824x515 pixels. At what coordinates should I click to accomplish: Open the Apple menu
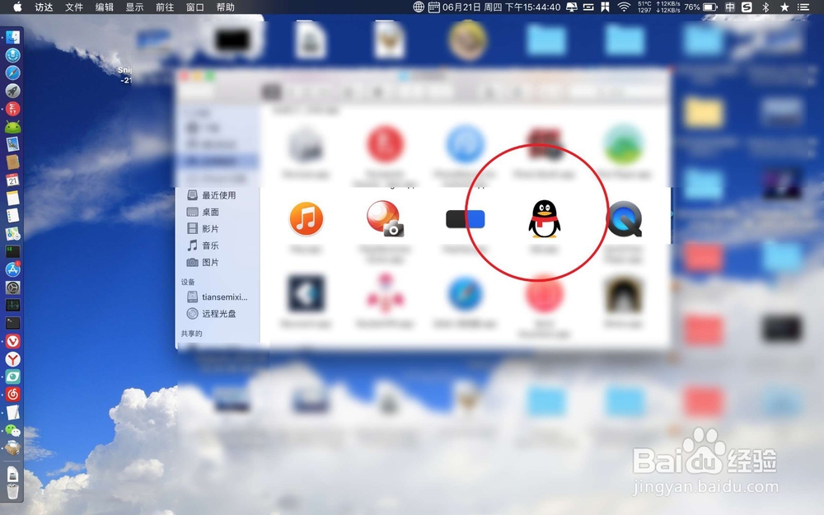[x=17, y=7]
